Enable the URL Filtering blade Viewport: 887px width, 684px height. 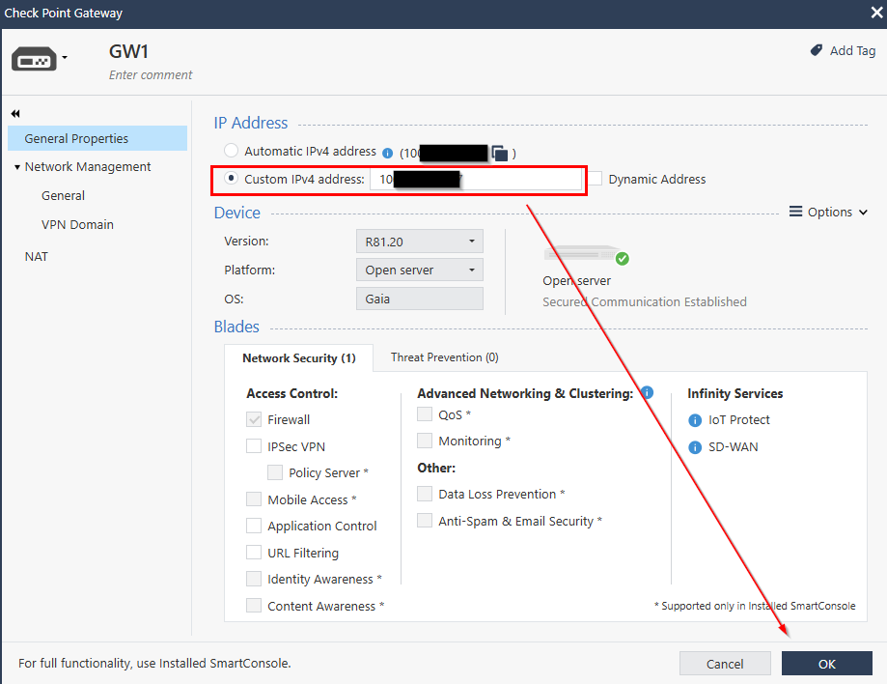254,552
